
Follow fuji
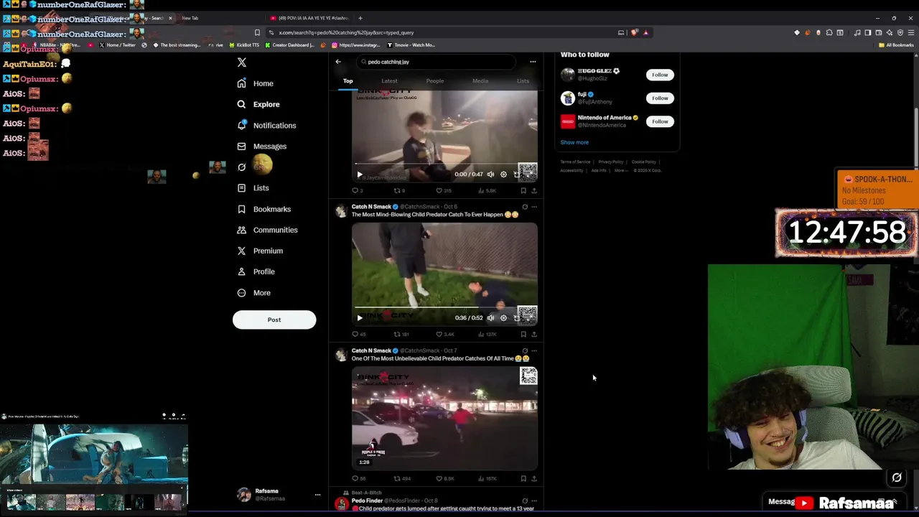pos(660,98)
